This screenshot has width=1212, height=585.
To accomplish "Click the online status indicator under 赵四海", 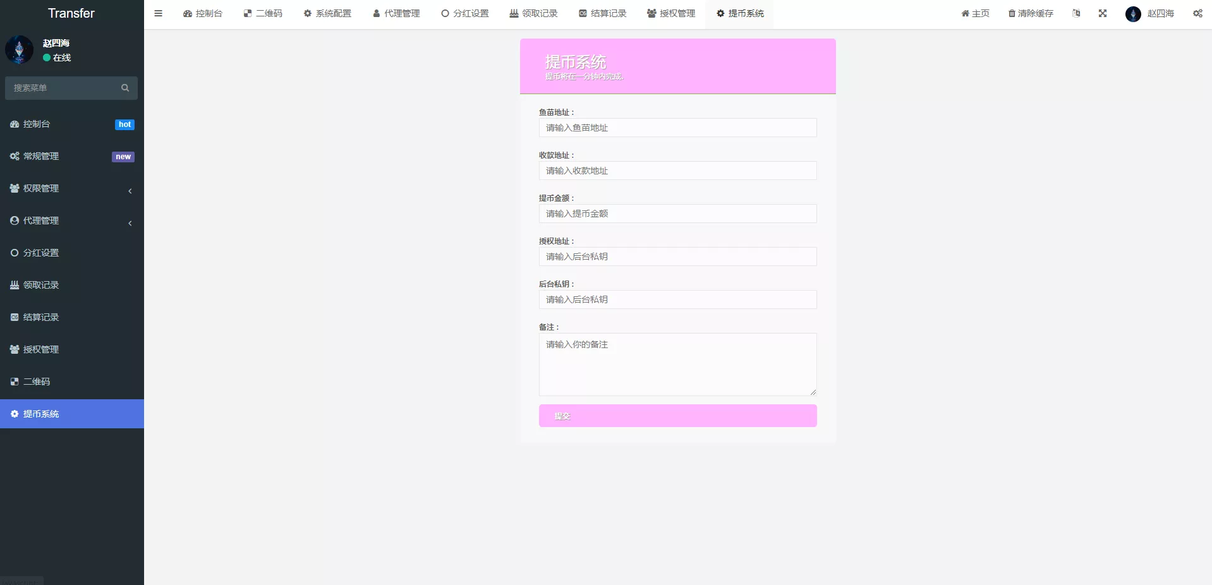I will 45,57.
